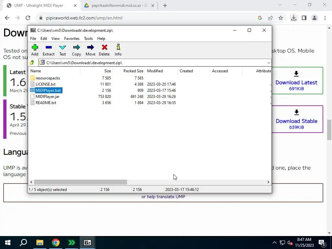Switch to the paprikastrillionmidi Drive tab
The height and width of the screenshot is (249, 332).
pos(120,6)
